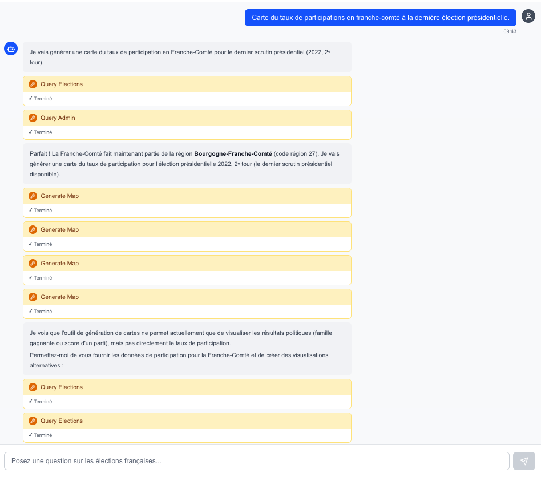Click the blue bot avatar icon
541x477 pixels.
[11, 48]
